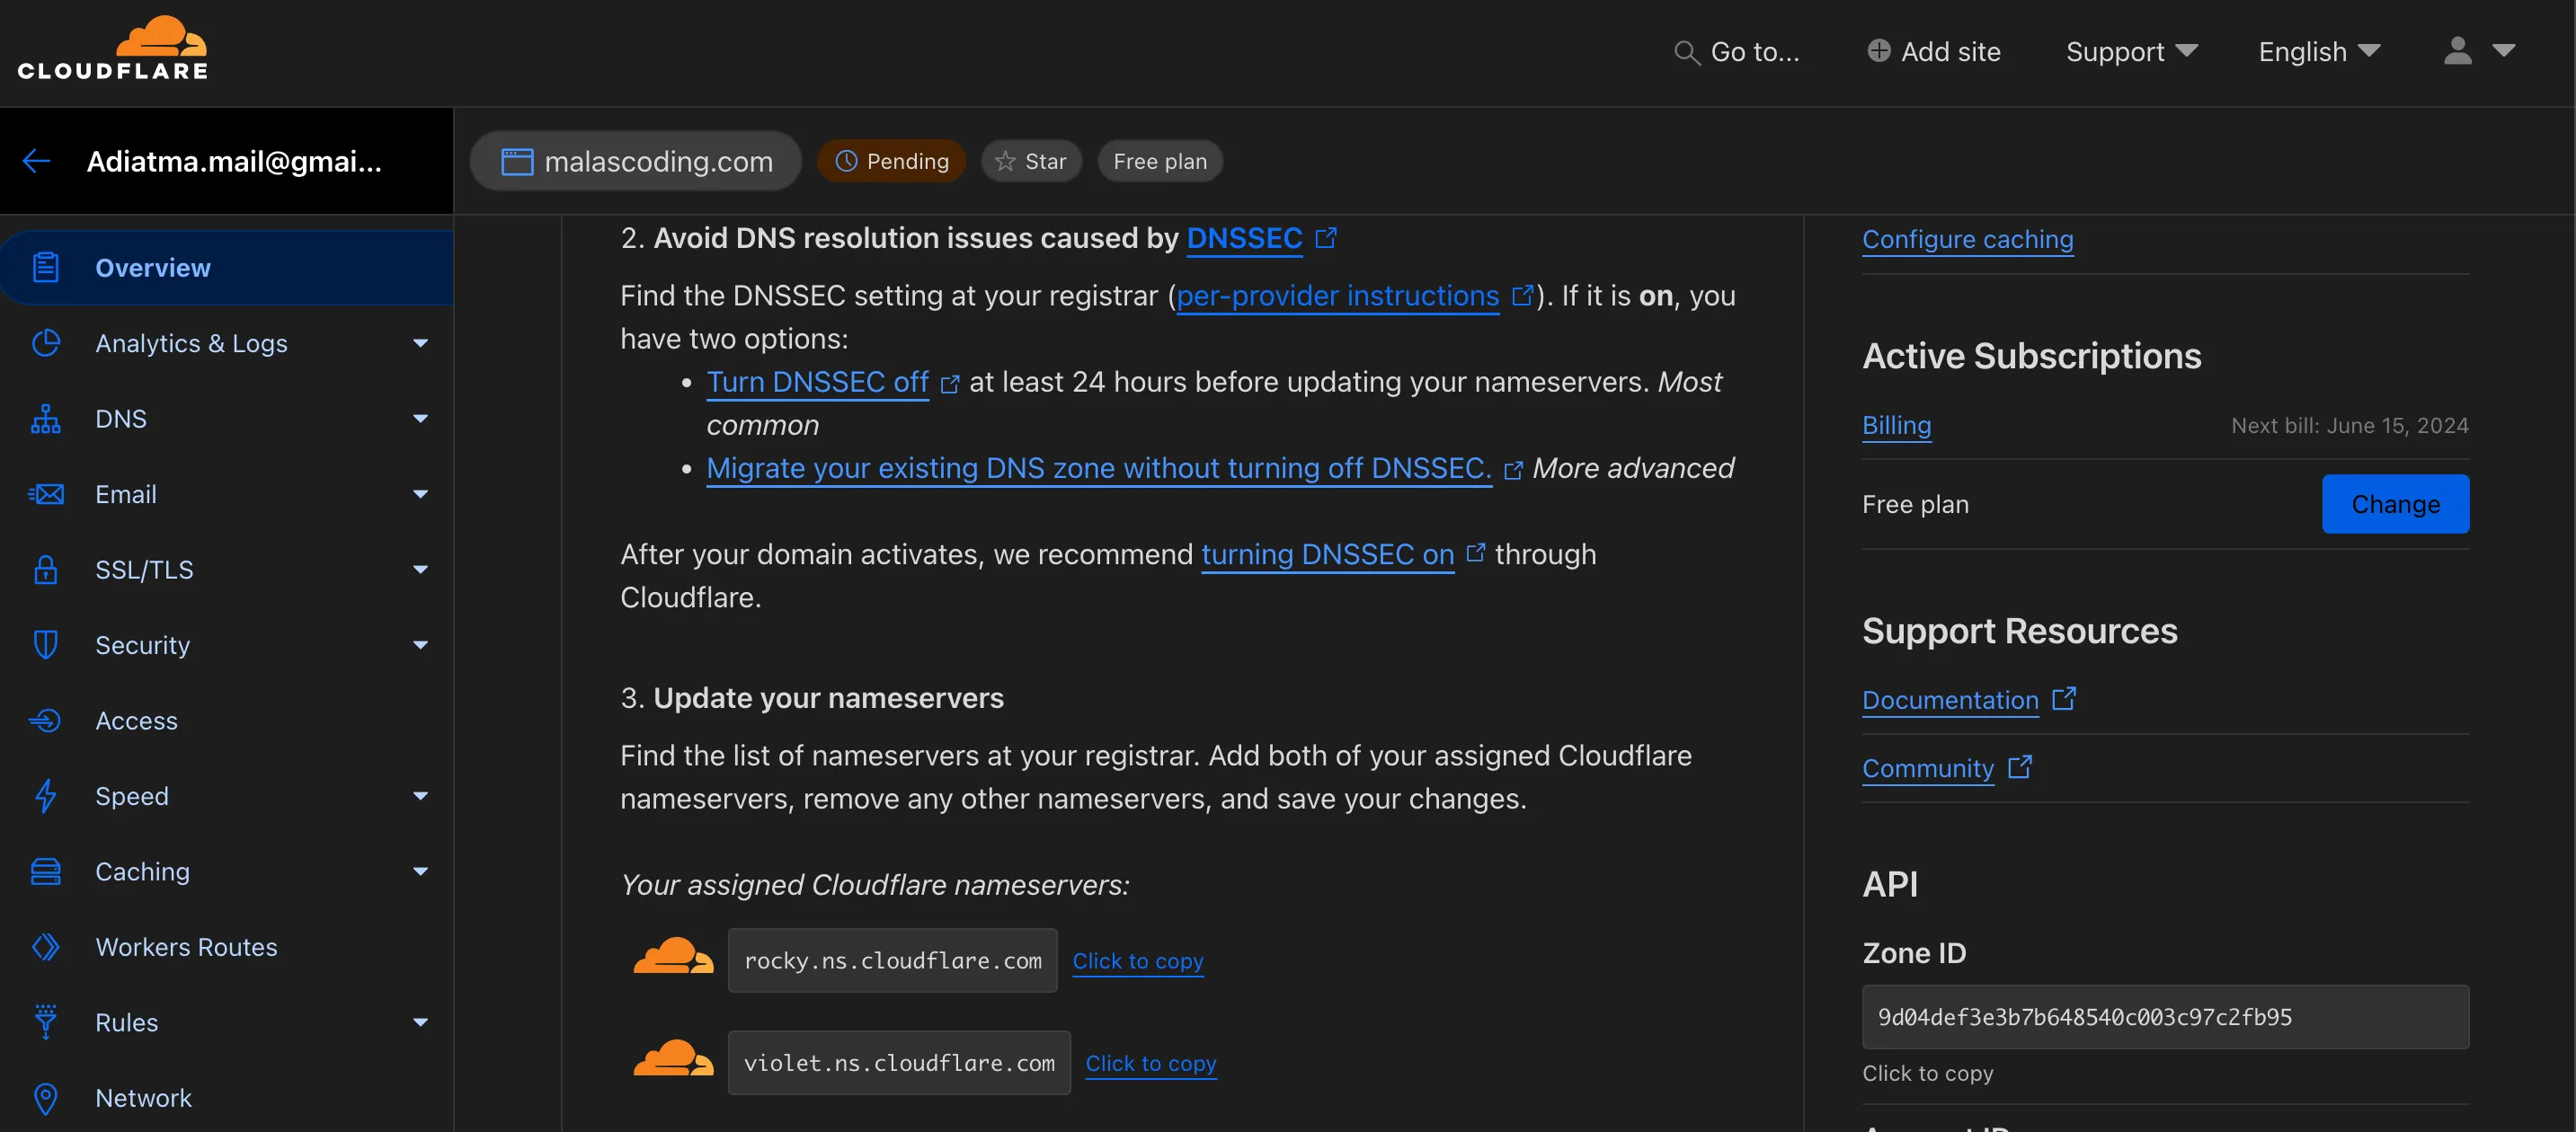This screenshot has height=1132, width=2576.
Task: Follow the turning DNSSEC on link
Action: point(1327,554)
